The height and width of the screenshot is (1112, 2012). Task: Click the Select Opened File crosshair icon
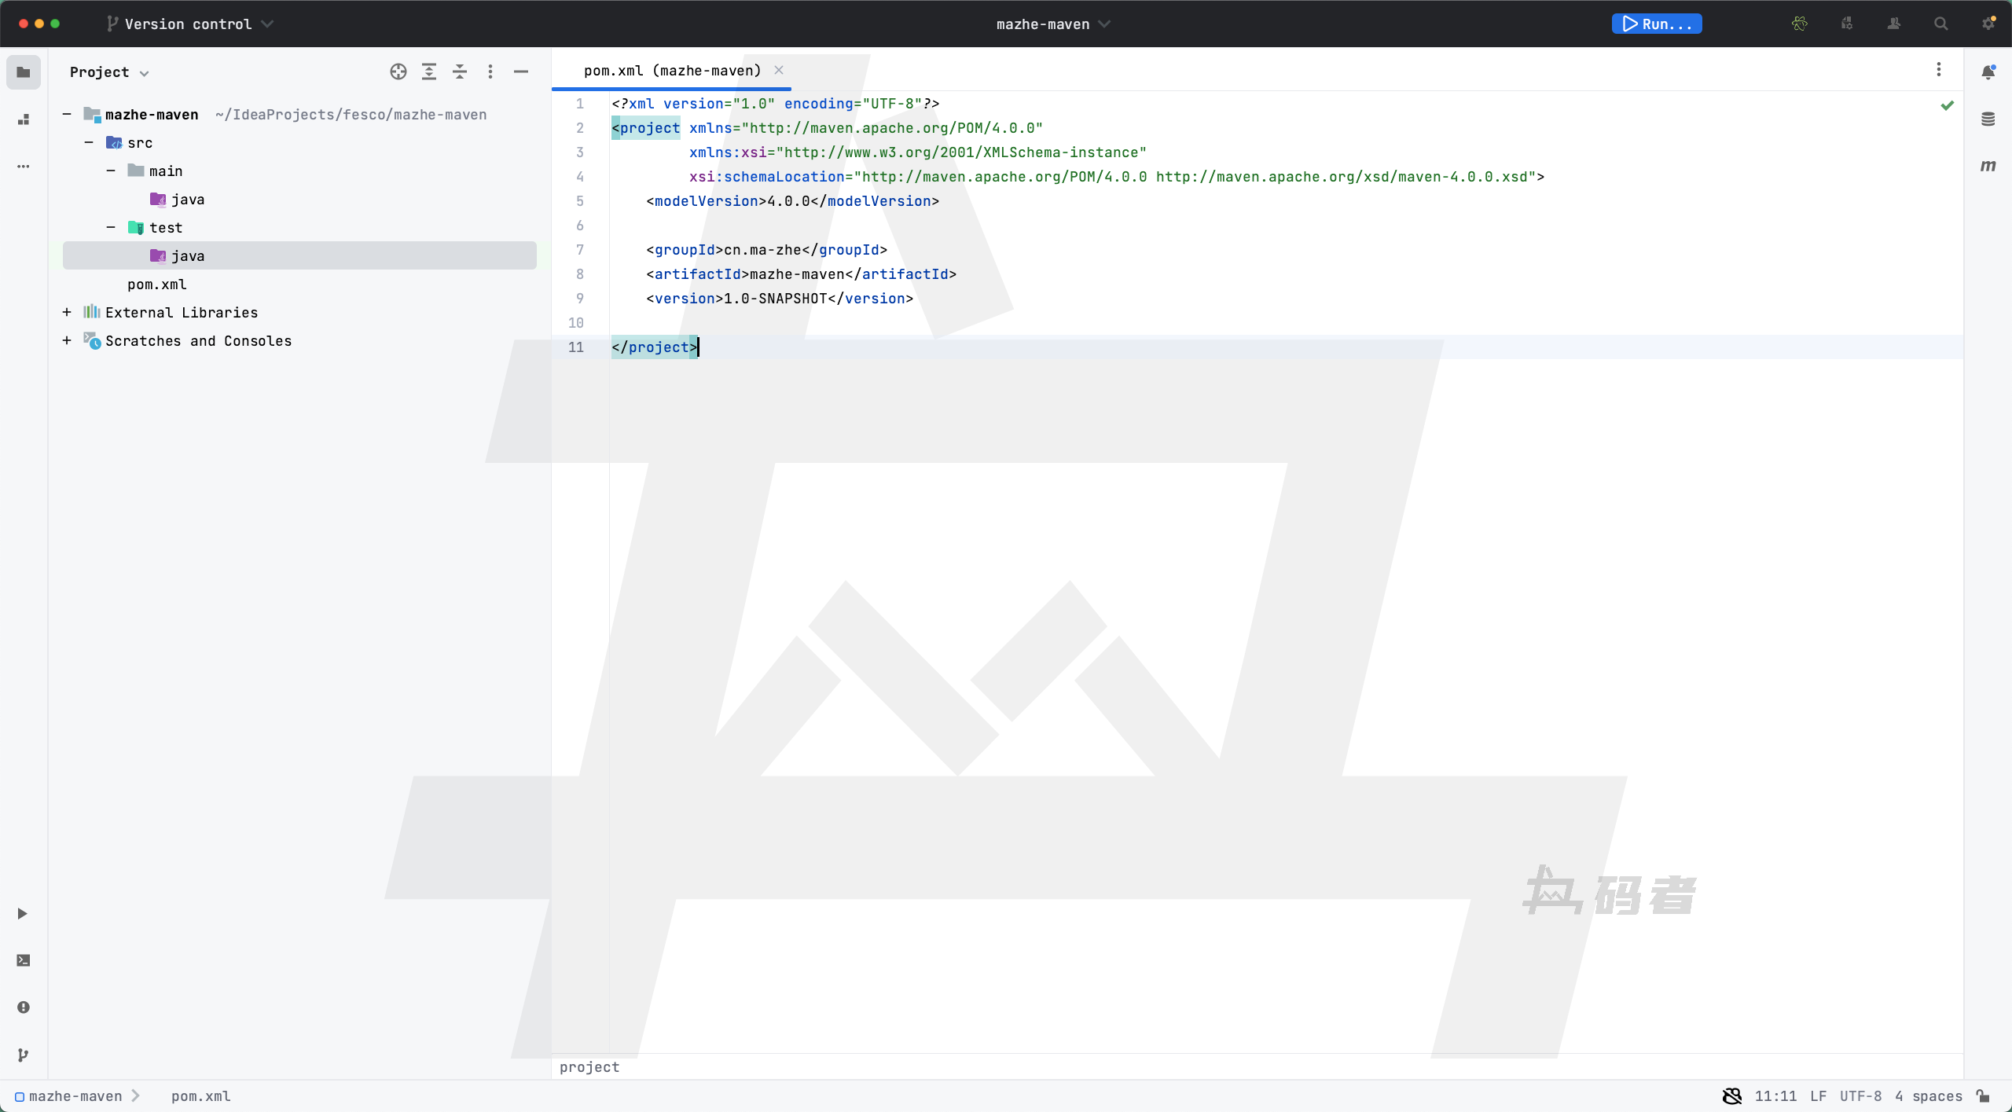pyautogui.click(x=398, y=72)
